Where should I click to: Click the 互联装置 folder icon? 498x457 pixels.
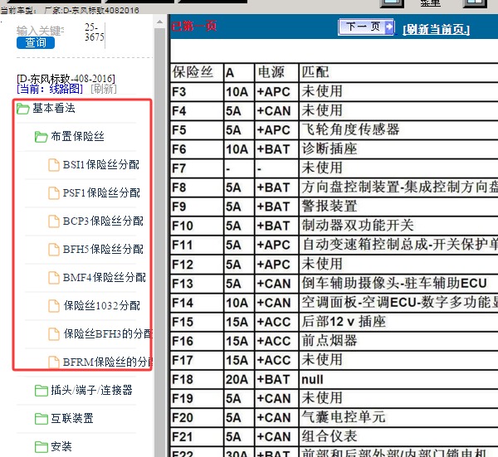41,419
